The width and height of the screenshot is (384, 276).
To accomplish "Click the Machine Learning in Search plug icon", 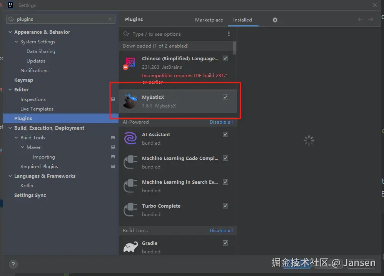I will pos(130,186).
